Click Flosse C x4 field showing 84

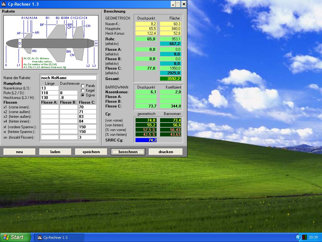[87, 121]
